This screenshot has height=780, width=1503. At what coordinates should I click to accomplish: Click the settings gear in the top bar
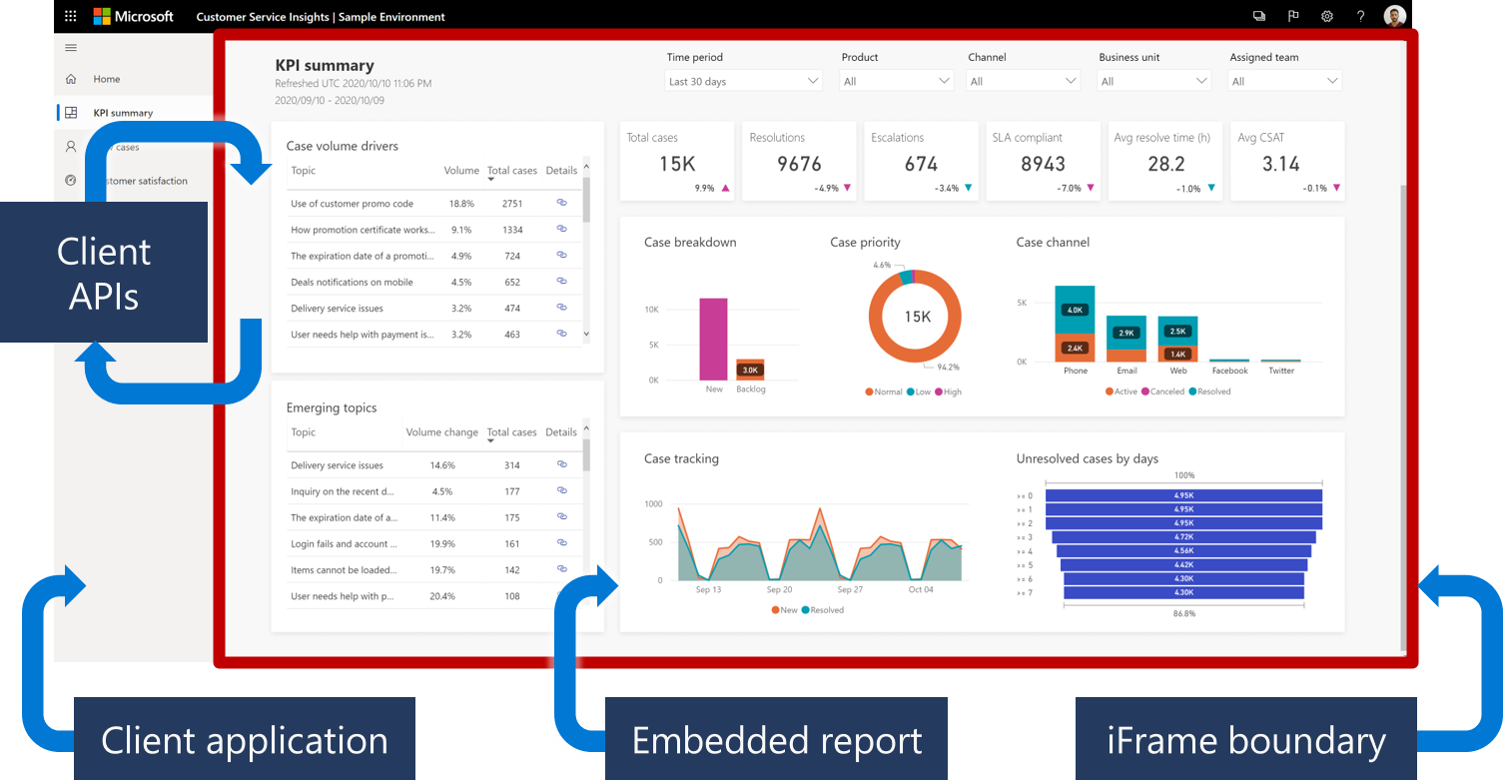point(1326,16)
